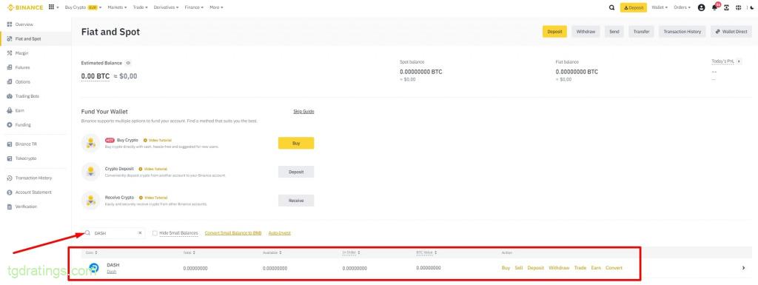Expand DASH row with right chevron
The width and height of the screenshot is (758, 285).
tap(743, 268)
